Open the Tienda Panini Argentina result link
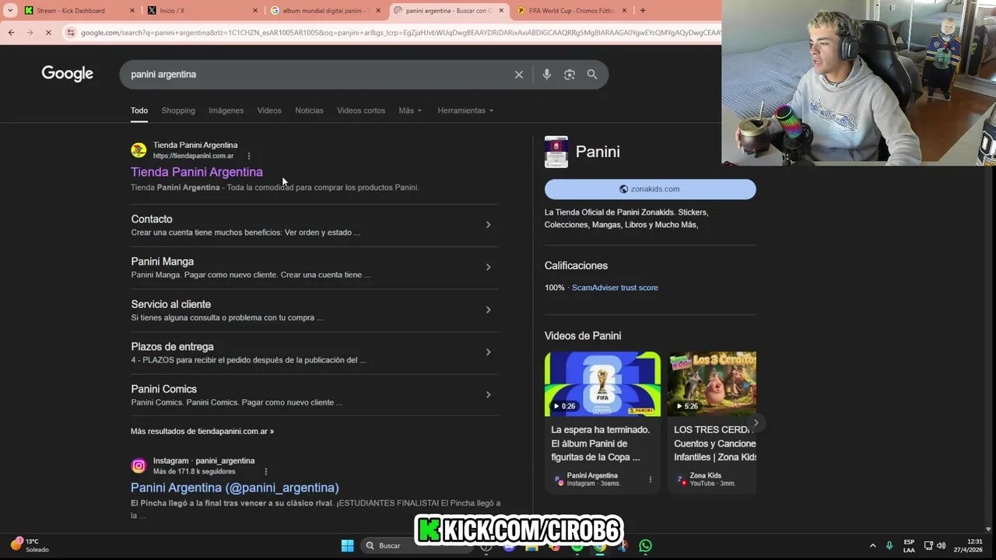 197,172
